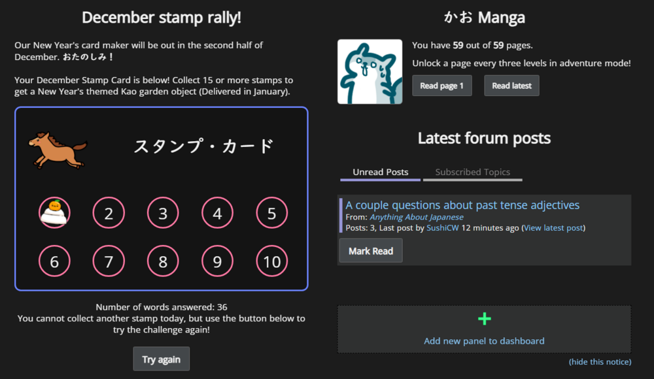The image size is (654, 379).
Task: Click the Read latest button
Action: (x=511, y=85)
